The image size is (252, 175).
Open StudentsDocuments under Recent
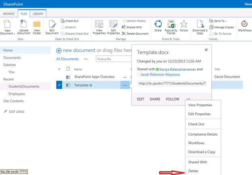tap(24, 86)
